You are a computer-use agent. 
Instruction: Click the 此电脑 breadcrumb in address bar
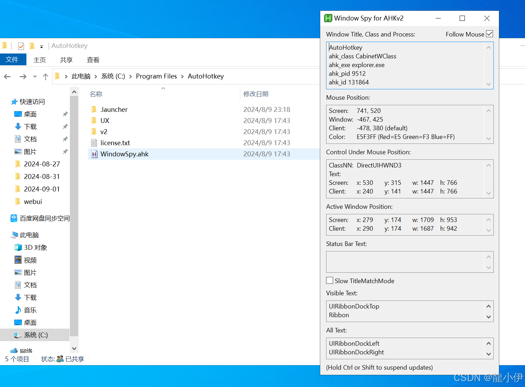[x=81, y=76]
